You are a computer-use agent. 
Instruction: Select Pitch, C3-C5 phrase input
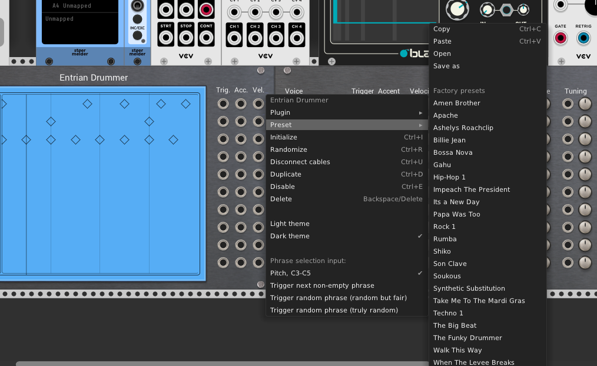[x=346, y=273]
